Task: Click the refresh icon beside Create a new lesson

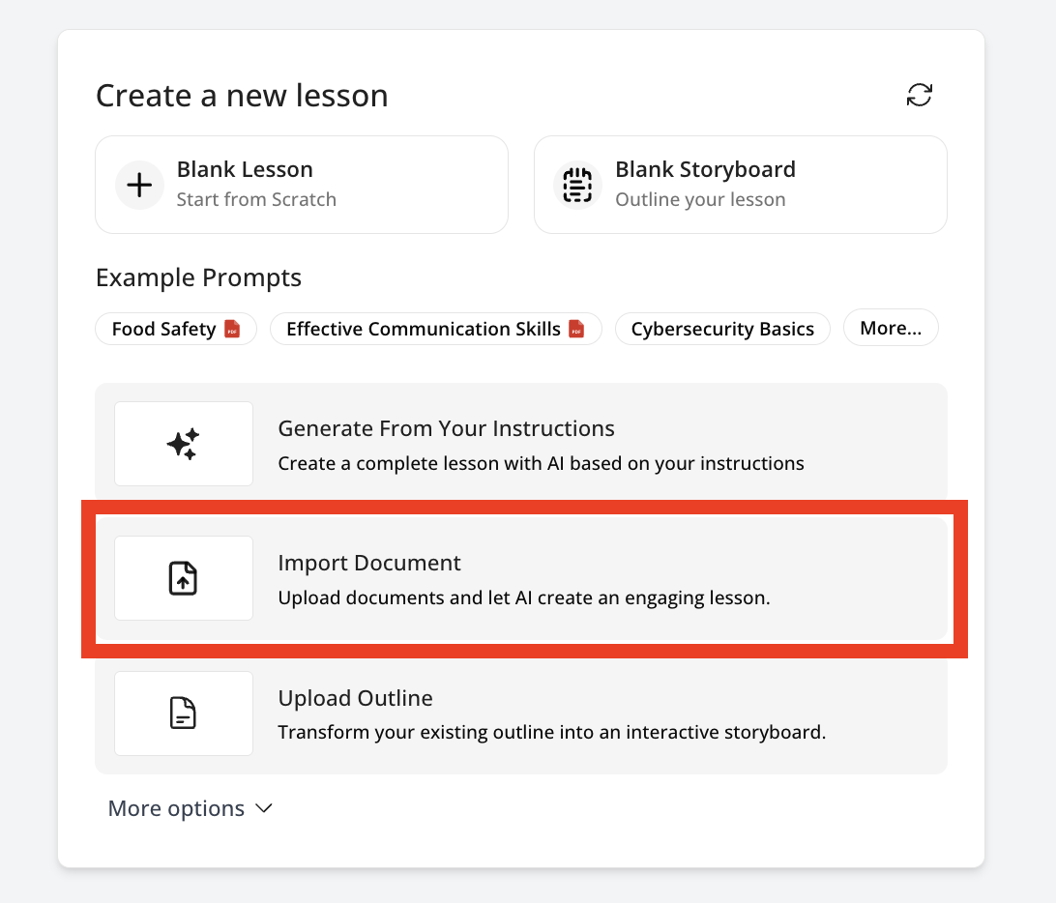Action: (x=919, y=95)
